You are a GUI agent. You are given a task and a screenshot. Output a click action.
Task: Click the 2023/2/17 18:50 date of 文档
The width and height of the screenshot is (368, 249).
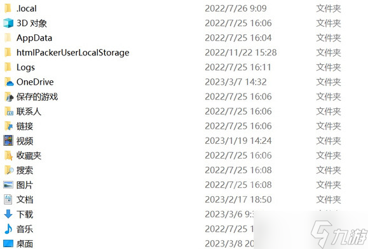pos(238,199)
